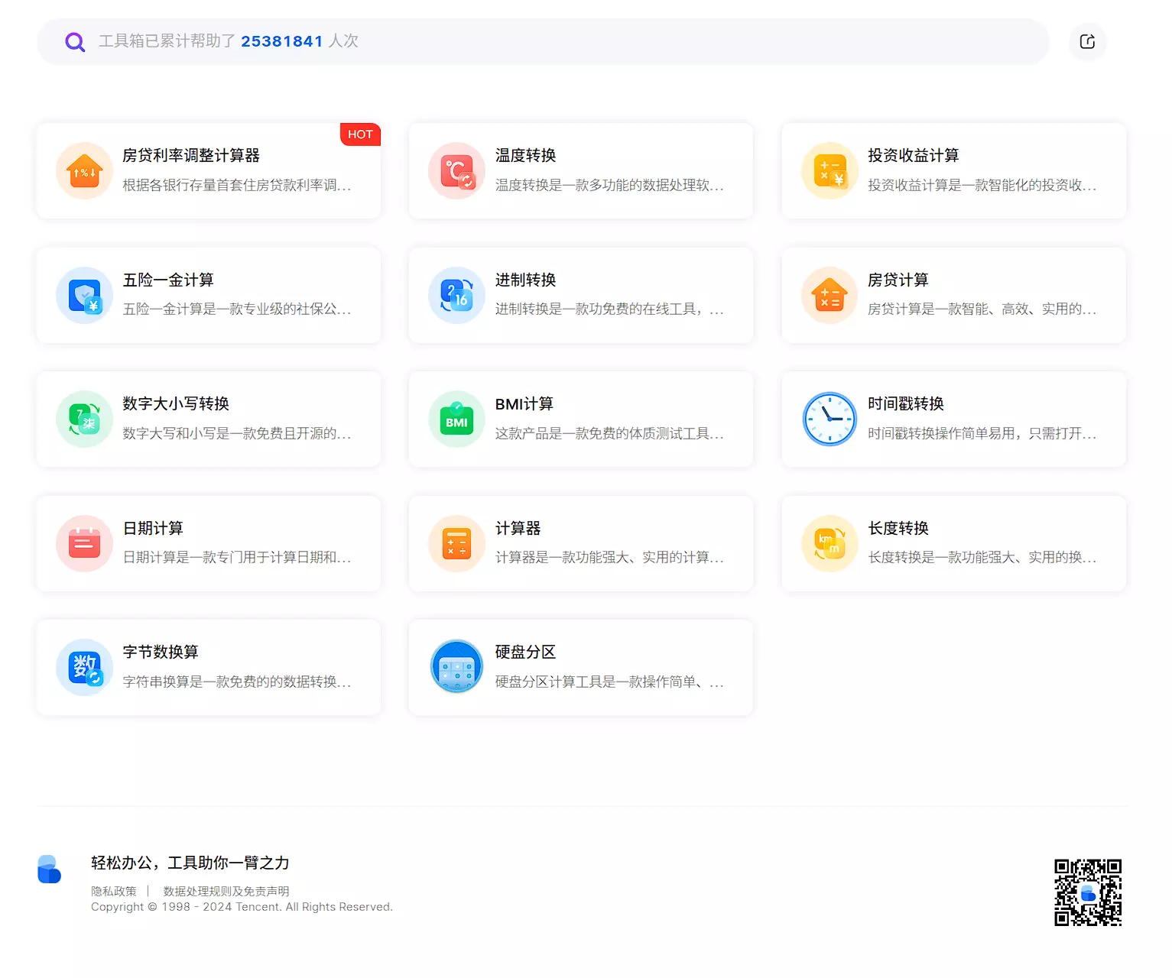Click the 隐私政策 privacy policy link
Image resolution: width=1172 pixels, height=978 pixels.
[113, 891]
